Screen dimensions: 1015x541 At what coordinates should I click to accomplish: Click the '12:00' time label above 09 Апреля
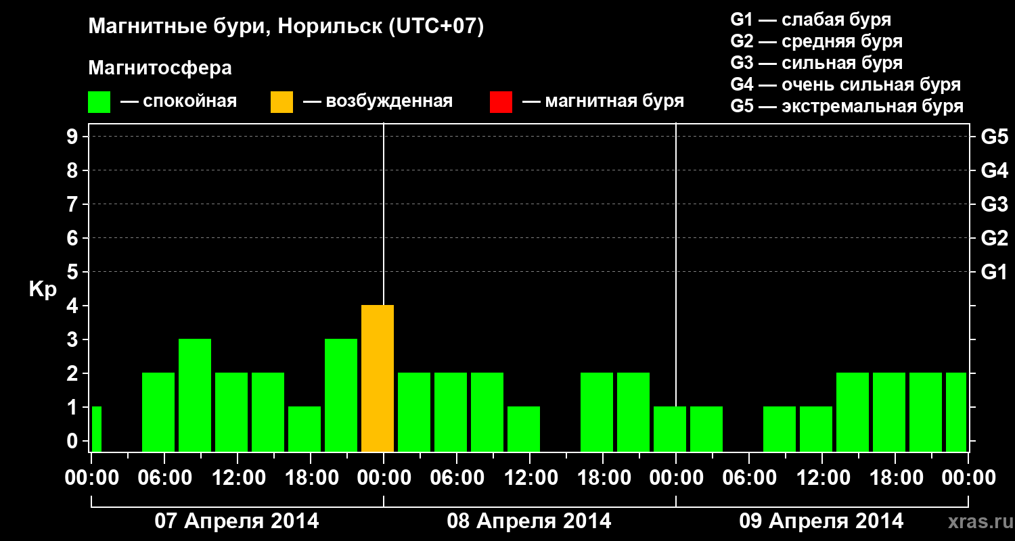click(x=822, y=478)
